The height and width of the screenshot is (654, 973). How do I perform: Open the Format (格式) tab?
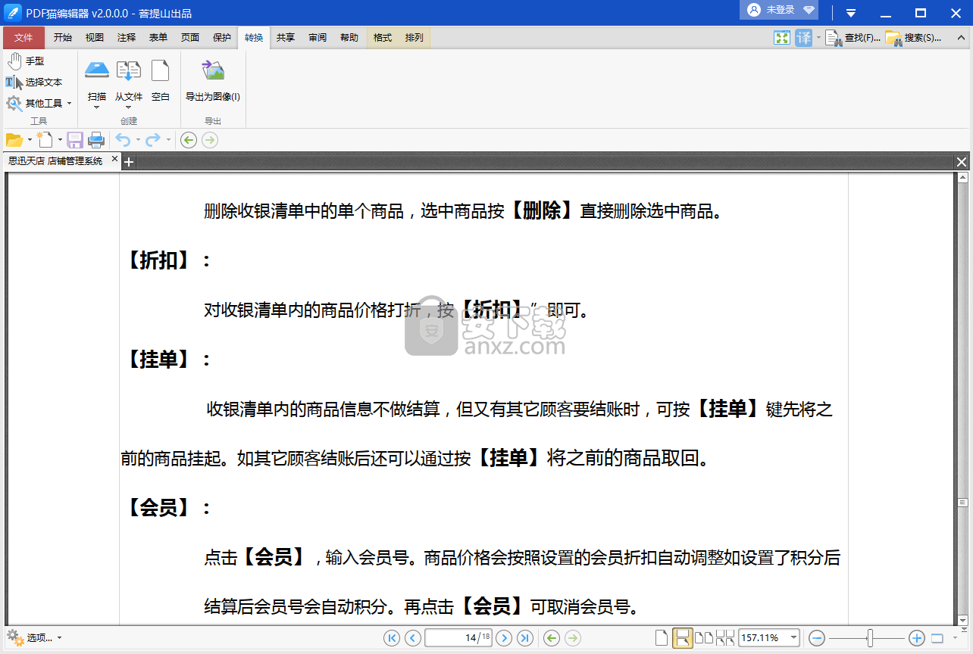pos(383,37)
